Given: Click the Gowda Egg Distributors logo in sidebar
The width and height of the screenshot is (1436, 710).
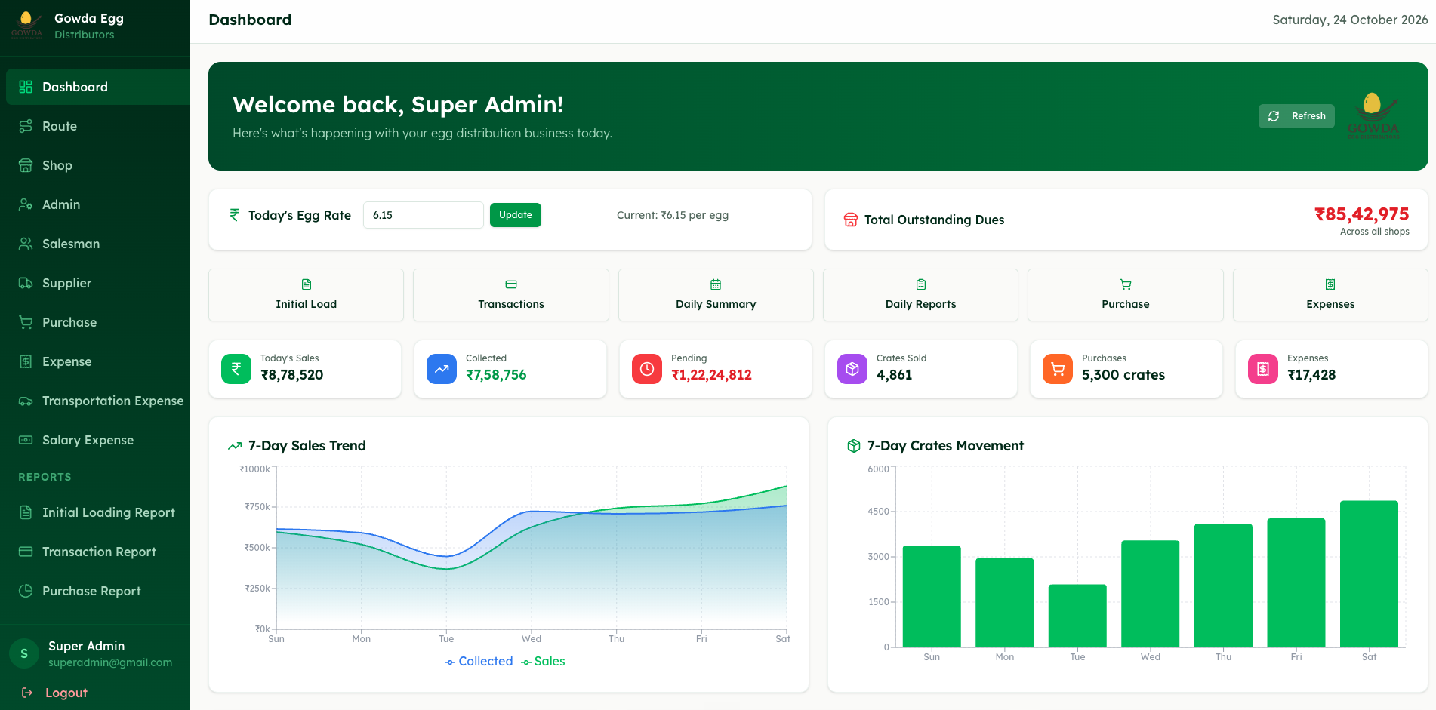Looking at the screenshot, I should [26, 26].
